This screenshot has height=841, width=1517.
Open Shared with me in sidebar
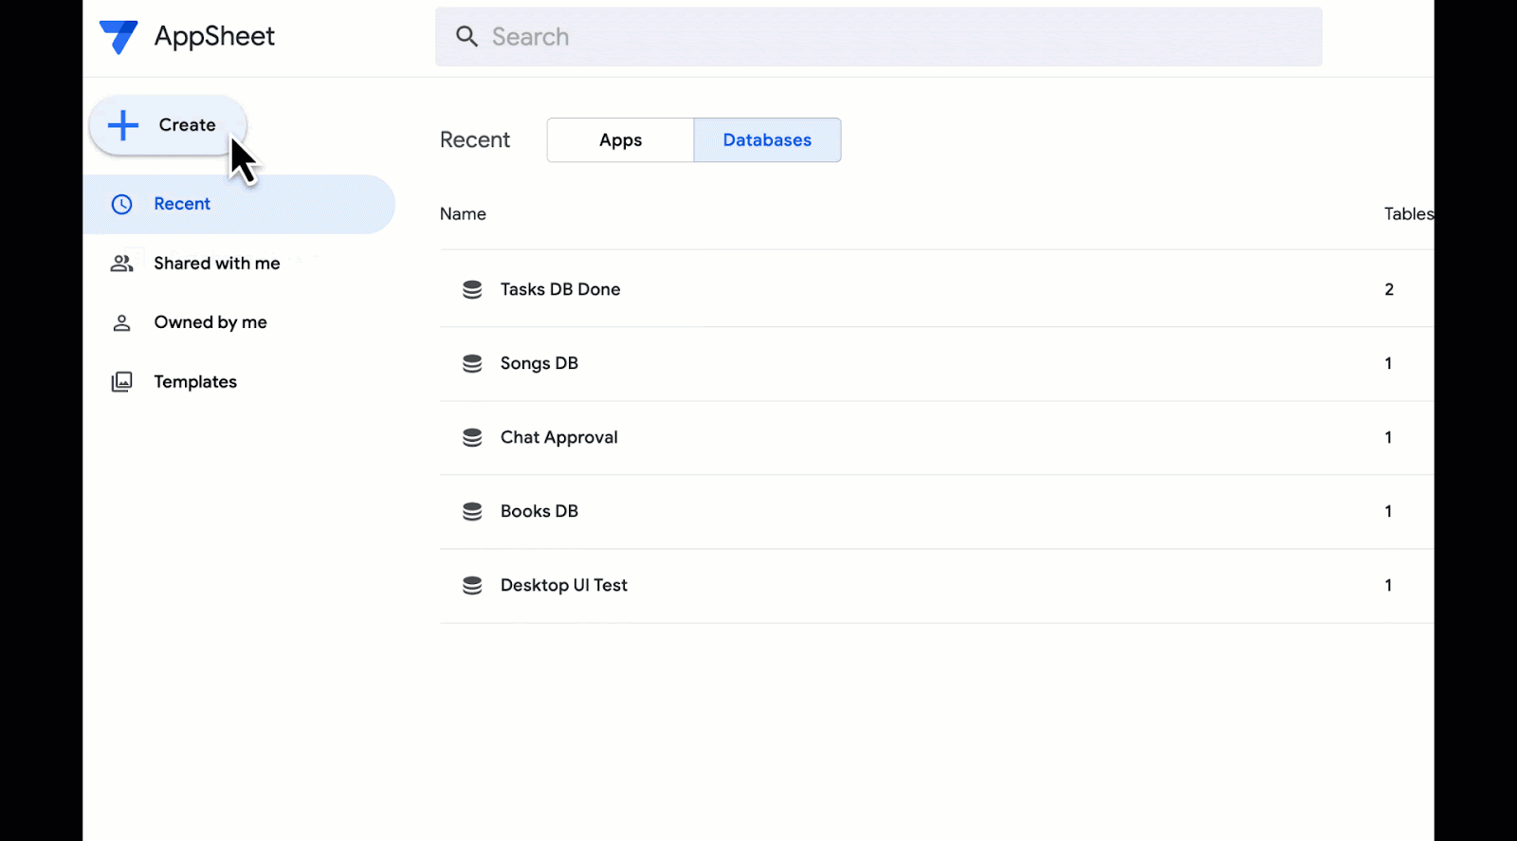click(217, 264)
